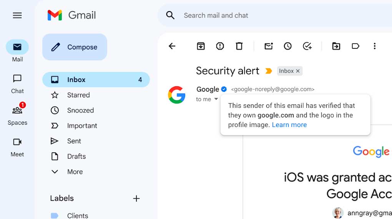392x219 pixels.
Task: Click the Add to Tasks icon
Action: coord(307,46)
